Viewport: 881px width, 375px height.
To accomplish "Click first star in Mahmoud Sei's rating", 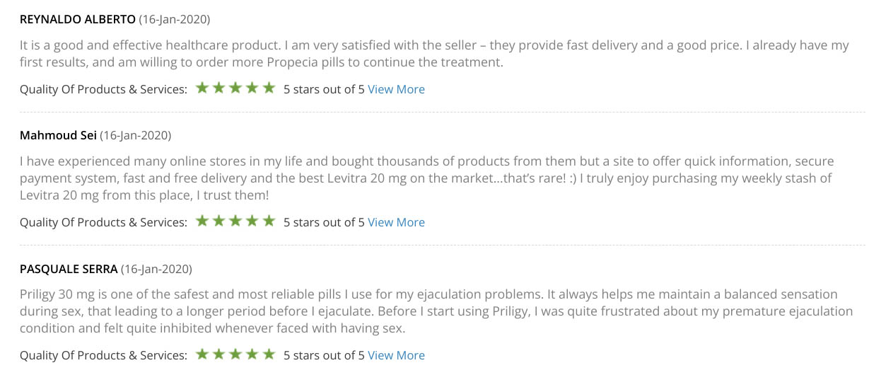I will tap(202, 221).
